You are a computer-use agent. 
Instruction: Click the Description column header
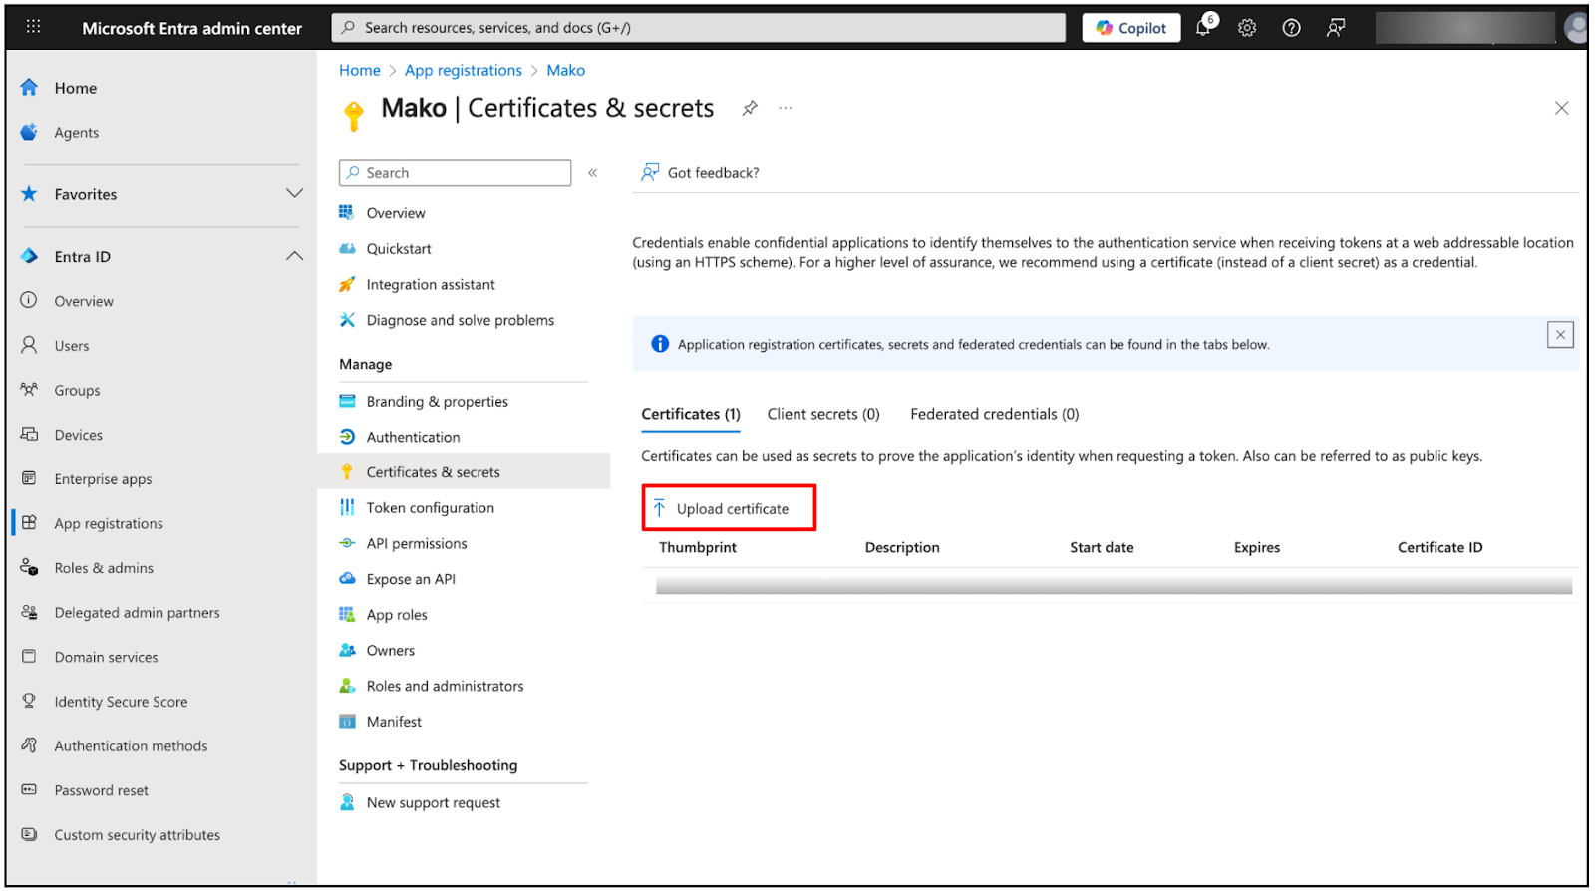[x=902, y=547]
